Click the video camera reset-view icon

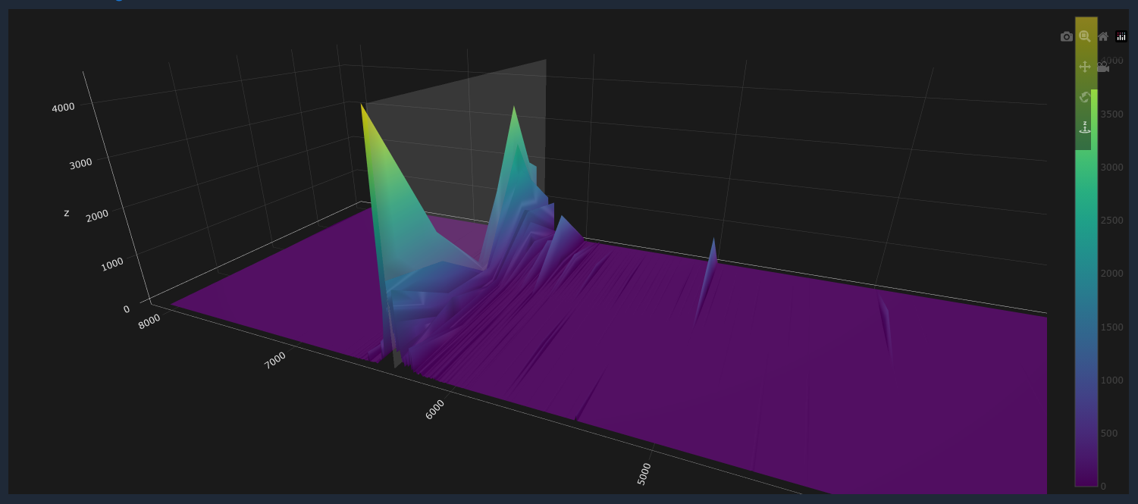pos(1103,67)
